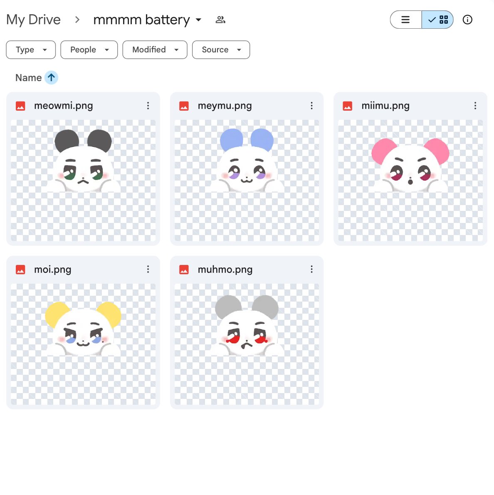
Task: Click the image file icon of meowmi.png
Action: coord(20,106)
